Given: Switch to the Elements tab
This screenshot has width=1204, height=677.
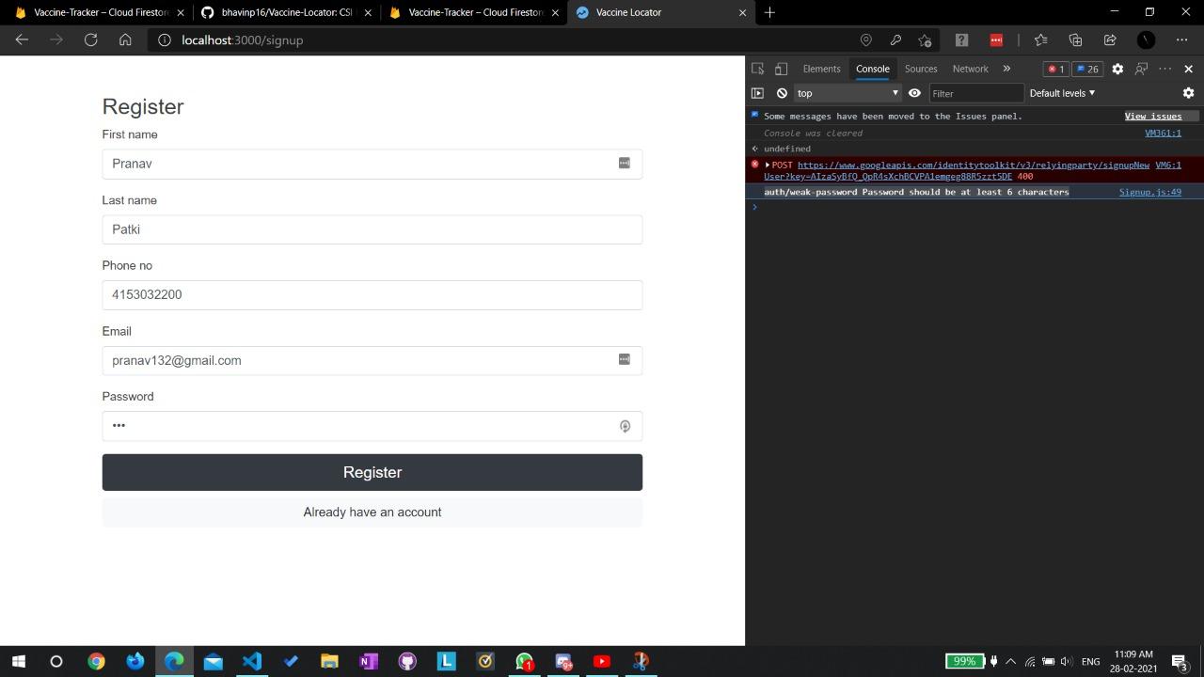Looking at the screenshot, I should point(821,69).
